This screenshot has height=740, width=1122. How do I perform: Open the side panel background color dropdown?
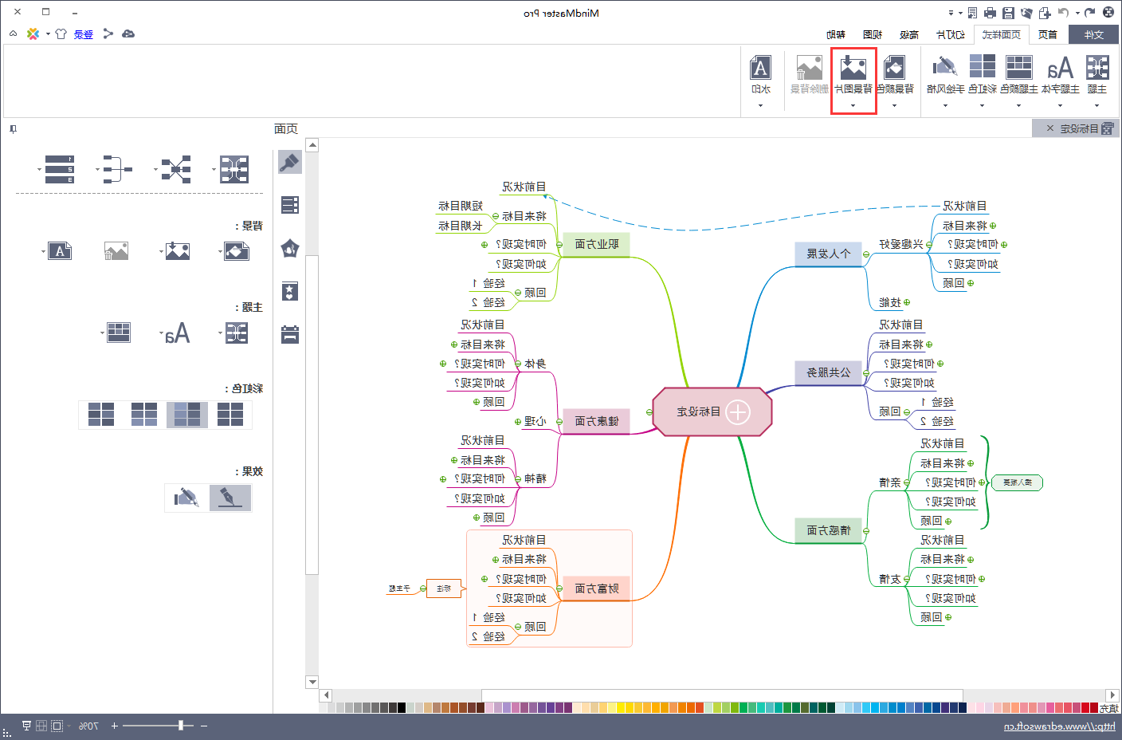220,251
